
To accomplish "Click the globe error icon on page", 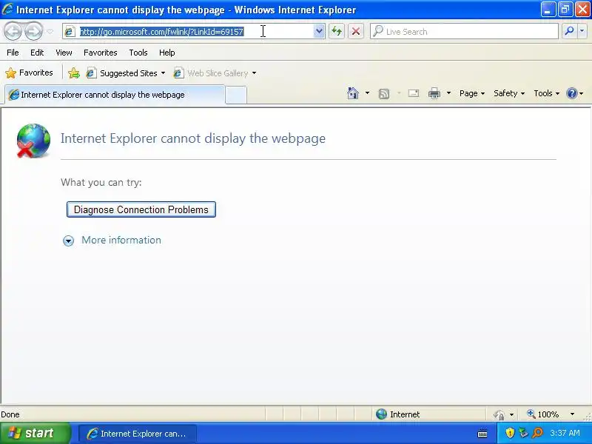I will (33, 141).
